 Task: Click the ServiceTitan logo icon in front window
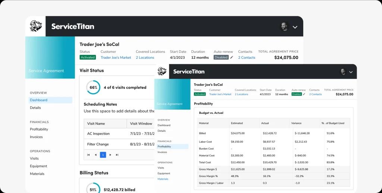162,71
